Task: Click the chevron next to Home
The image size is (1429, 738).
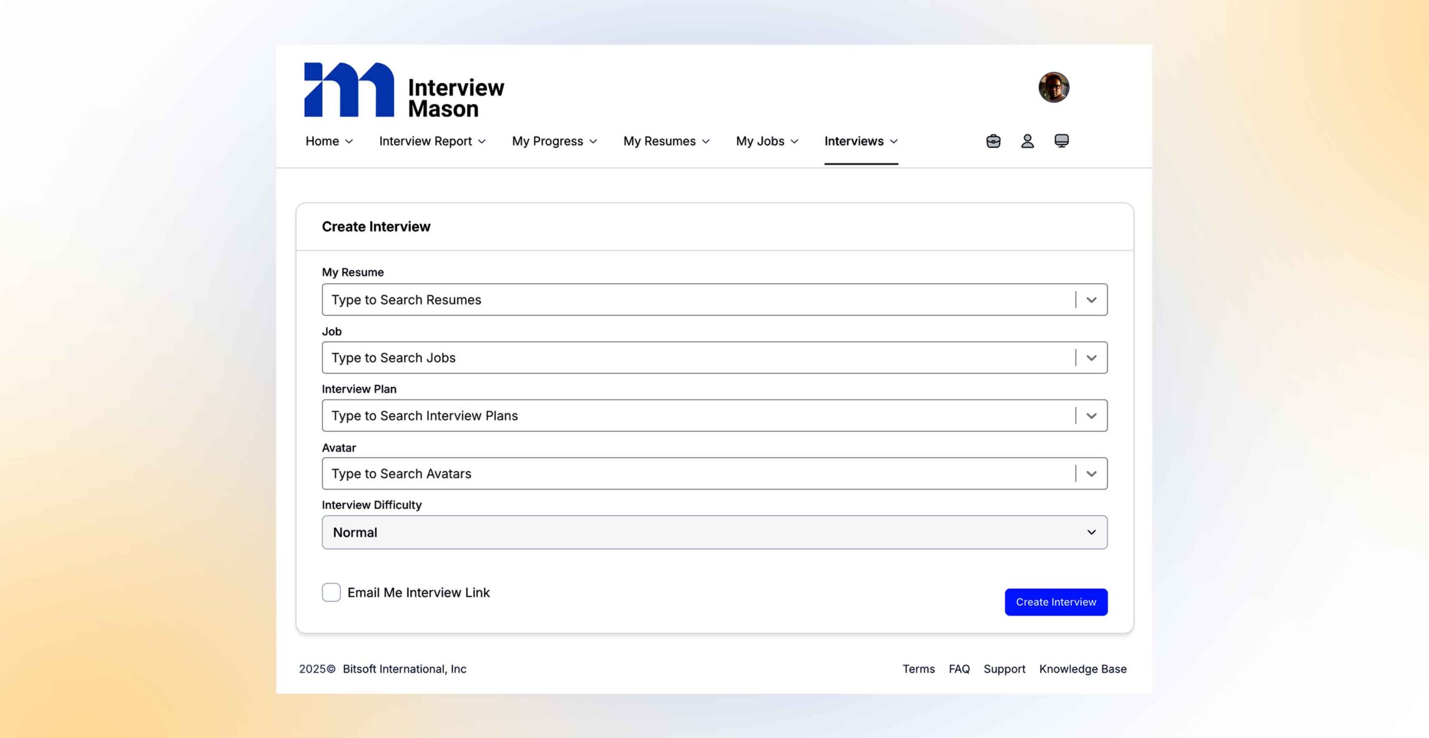Action: pos(349,142)
